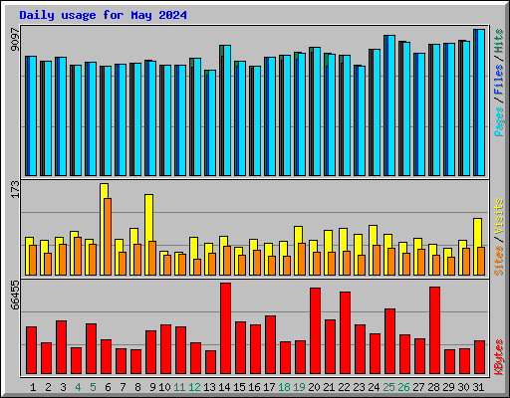
Task: Click the 'Visits' legend word
Action: [x=499, y=217]
